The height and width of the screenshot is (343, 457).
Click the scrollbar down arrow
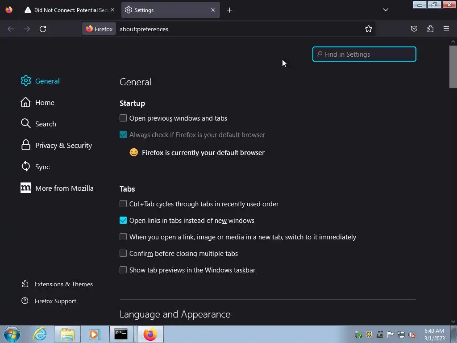(x=453, y=322)
